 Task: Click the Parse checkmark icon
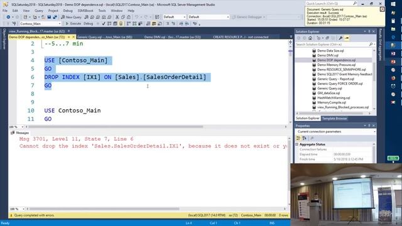point(103,24)
